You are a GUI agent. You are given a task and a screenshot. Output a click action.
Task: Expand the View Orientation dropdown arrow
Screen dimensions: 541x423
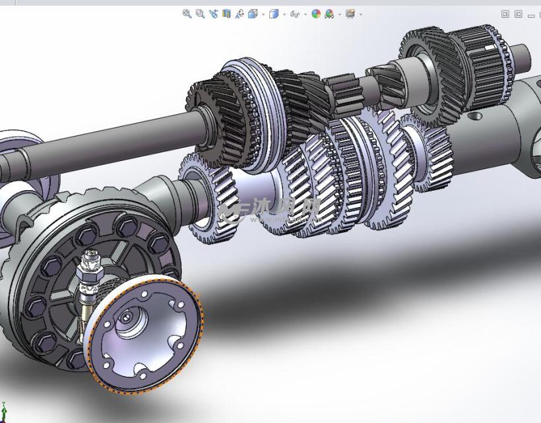click(x=263, y=15)
